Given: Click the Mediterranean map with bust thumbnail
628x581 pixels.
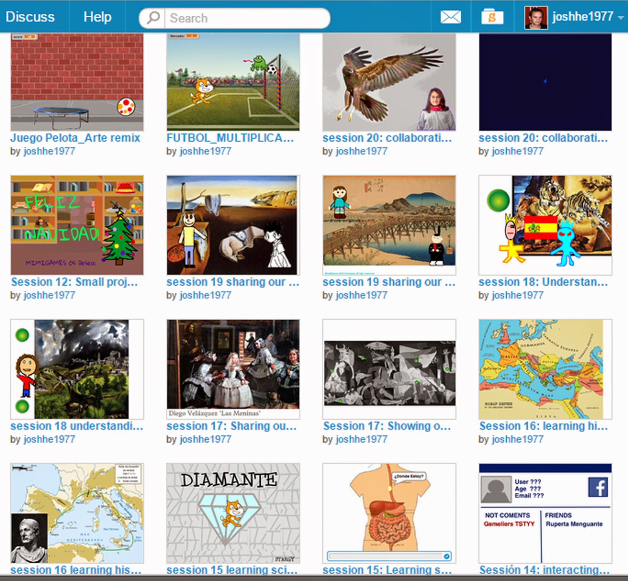Looking at the screenshot, I should (77, 513).
